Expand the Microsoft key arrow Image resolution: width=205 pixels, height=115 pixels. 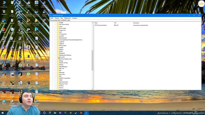[x=56, y=57]
